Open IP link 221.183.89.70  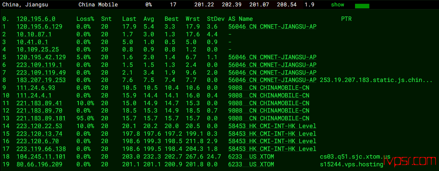[39, 111]
